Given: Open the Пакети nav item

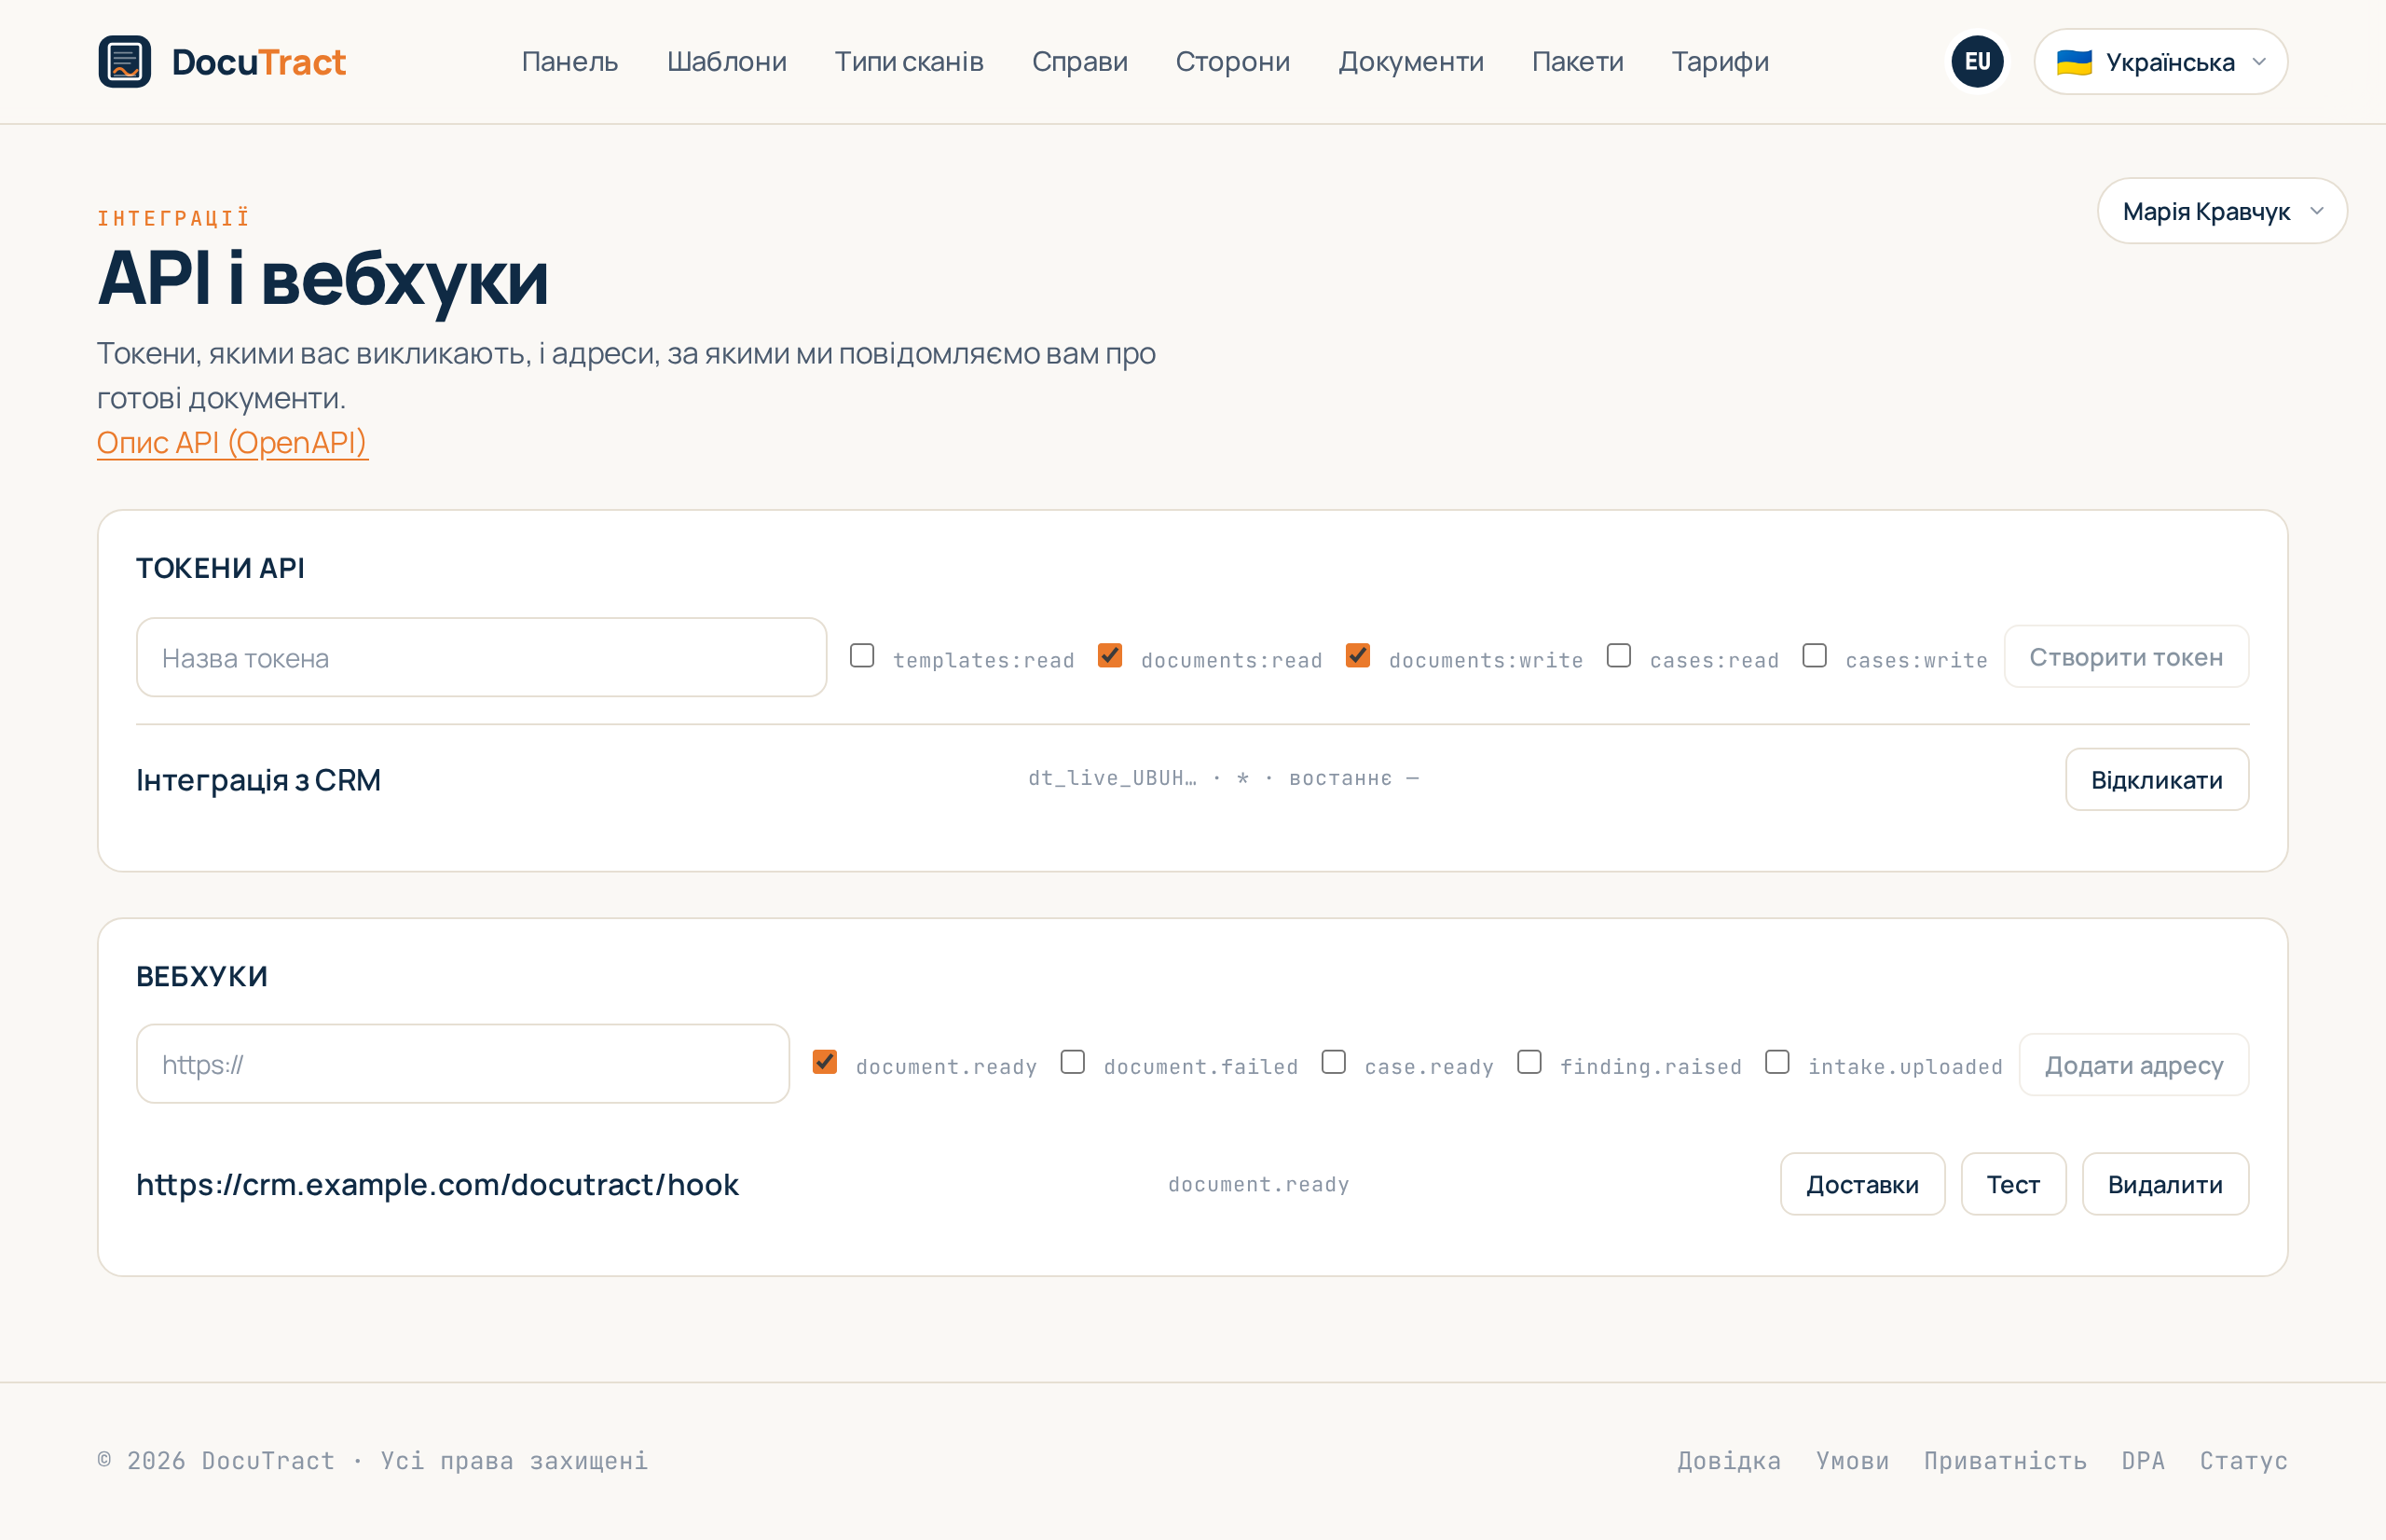Looking at the screenshot, I should (1577, 62).
